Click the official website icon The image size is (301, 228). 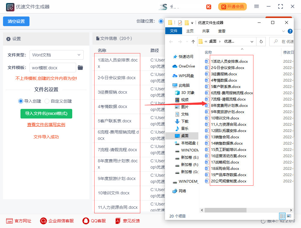[x=9, y=221]
